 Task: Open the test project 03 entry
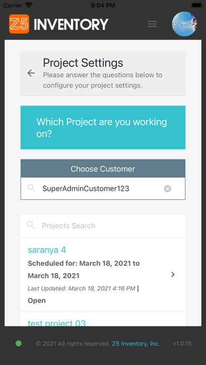tap(57, 323)
